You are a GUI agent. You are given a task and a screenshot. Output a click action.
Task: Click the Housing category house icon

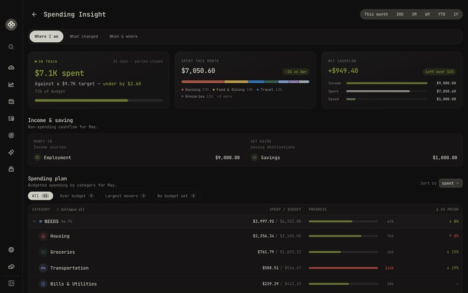coord(43,236)
